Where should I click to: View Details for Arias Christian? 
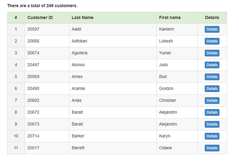point(212,101)
